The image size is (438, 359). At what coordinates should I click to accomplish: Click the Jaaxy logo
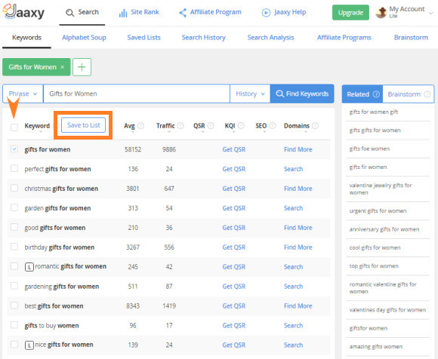click(23, 12)
